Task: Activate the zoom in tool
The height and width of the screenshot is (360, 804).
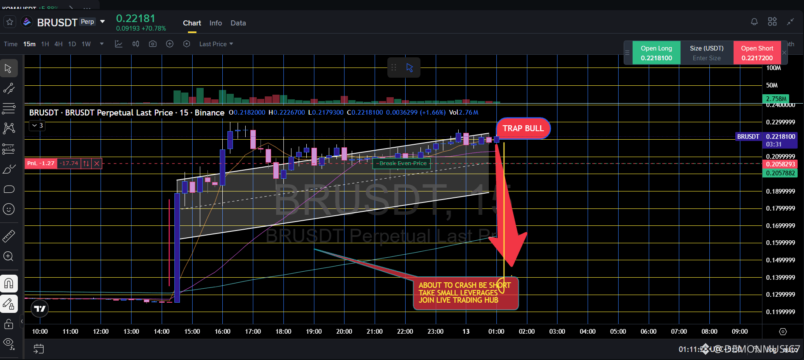Action: point(8,256)
